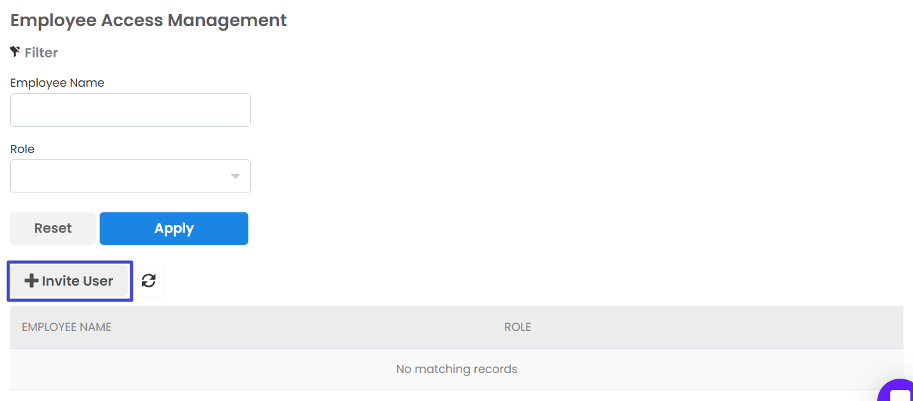Click the plus icon on Invite User

tap(31, 281)
